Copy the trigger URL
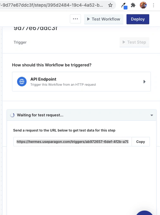The image size is (160, 215). [140, 142]
